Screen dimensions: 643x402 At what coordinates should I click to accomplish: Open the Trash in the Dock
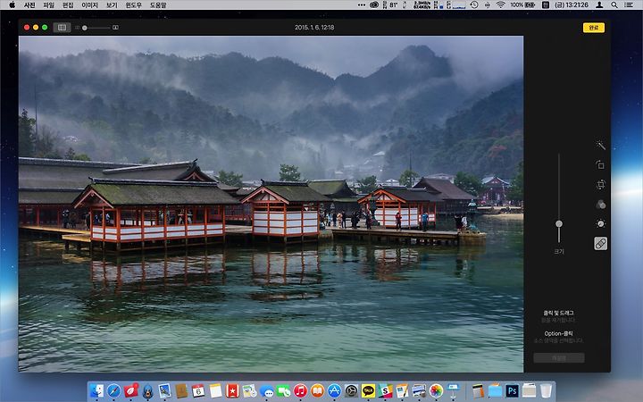[546, 390]
